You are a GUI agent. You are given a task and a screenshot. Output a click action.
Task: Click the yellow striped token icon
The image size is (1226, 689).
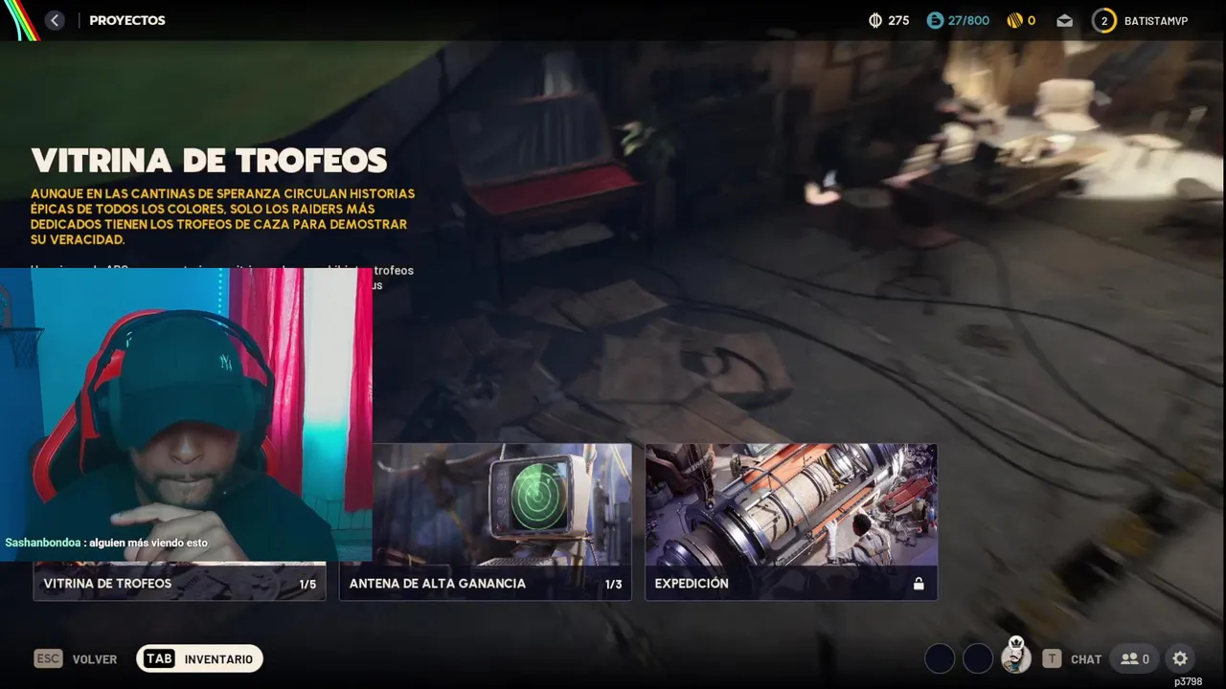(1014, 20)
